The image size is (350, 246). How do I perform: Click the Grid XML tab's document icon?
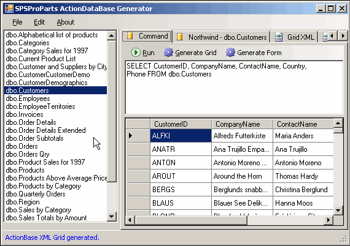point(278,37)
